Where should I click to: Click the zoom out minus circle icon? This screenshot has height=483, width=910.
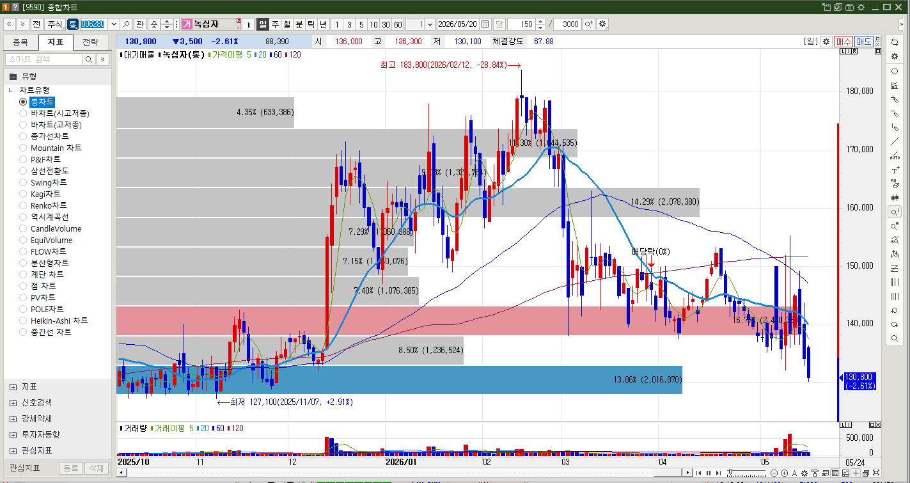[x=774, y=473]
